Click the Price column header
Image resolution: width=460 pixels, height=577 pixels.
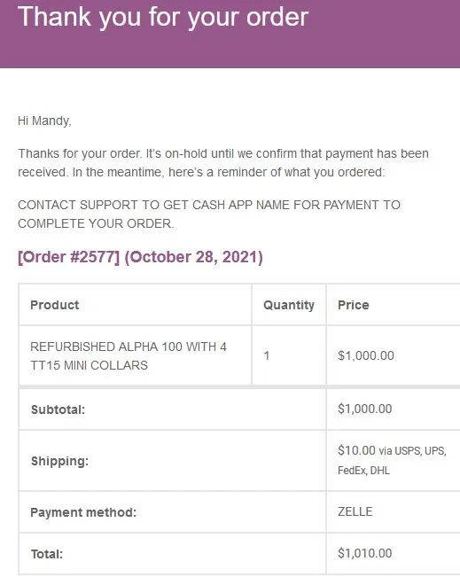coord(354,305)
